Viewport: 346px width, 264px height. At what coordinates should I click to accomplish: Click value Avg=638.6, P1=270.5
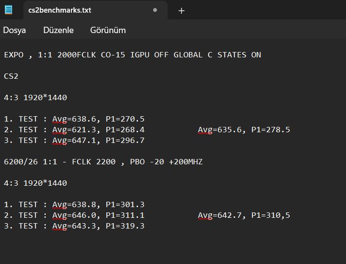[x=99, y=119]
